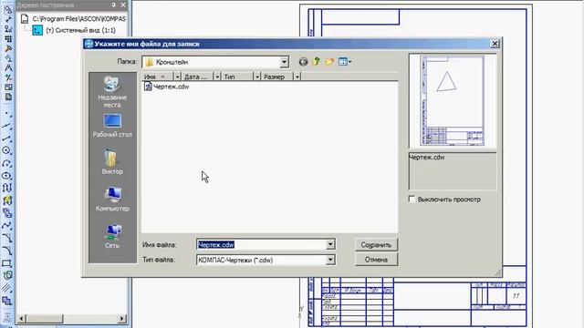The image size is (584, 328).
Task: Select the Auxiliary line tool
Action: coord(7,127)
